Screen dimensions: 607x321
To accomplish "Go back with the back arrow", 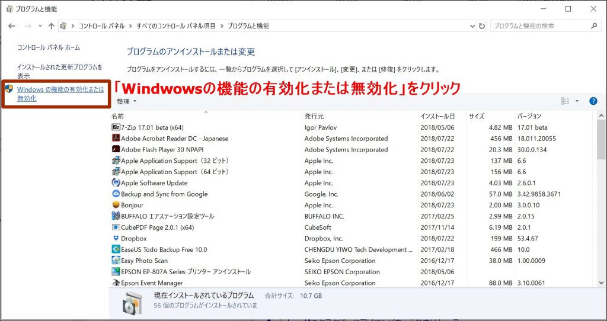I will coord(12,26).
